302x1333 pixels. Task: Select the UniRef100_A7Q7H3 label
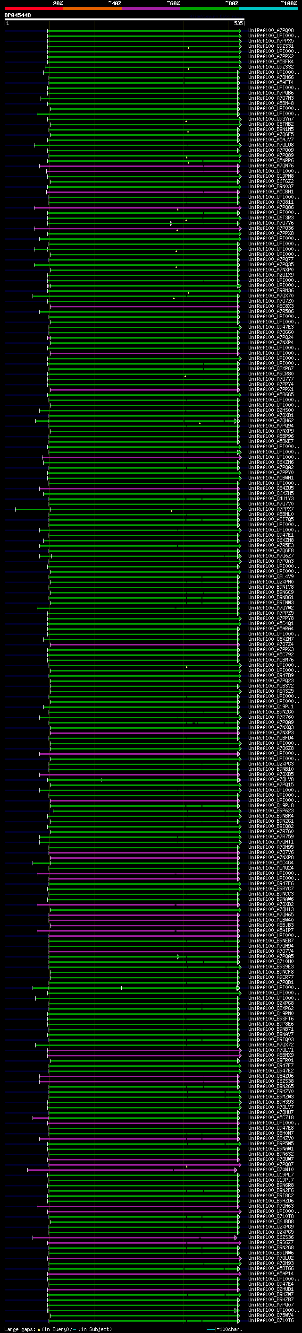tap(270, 98)
